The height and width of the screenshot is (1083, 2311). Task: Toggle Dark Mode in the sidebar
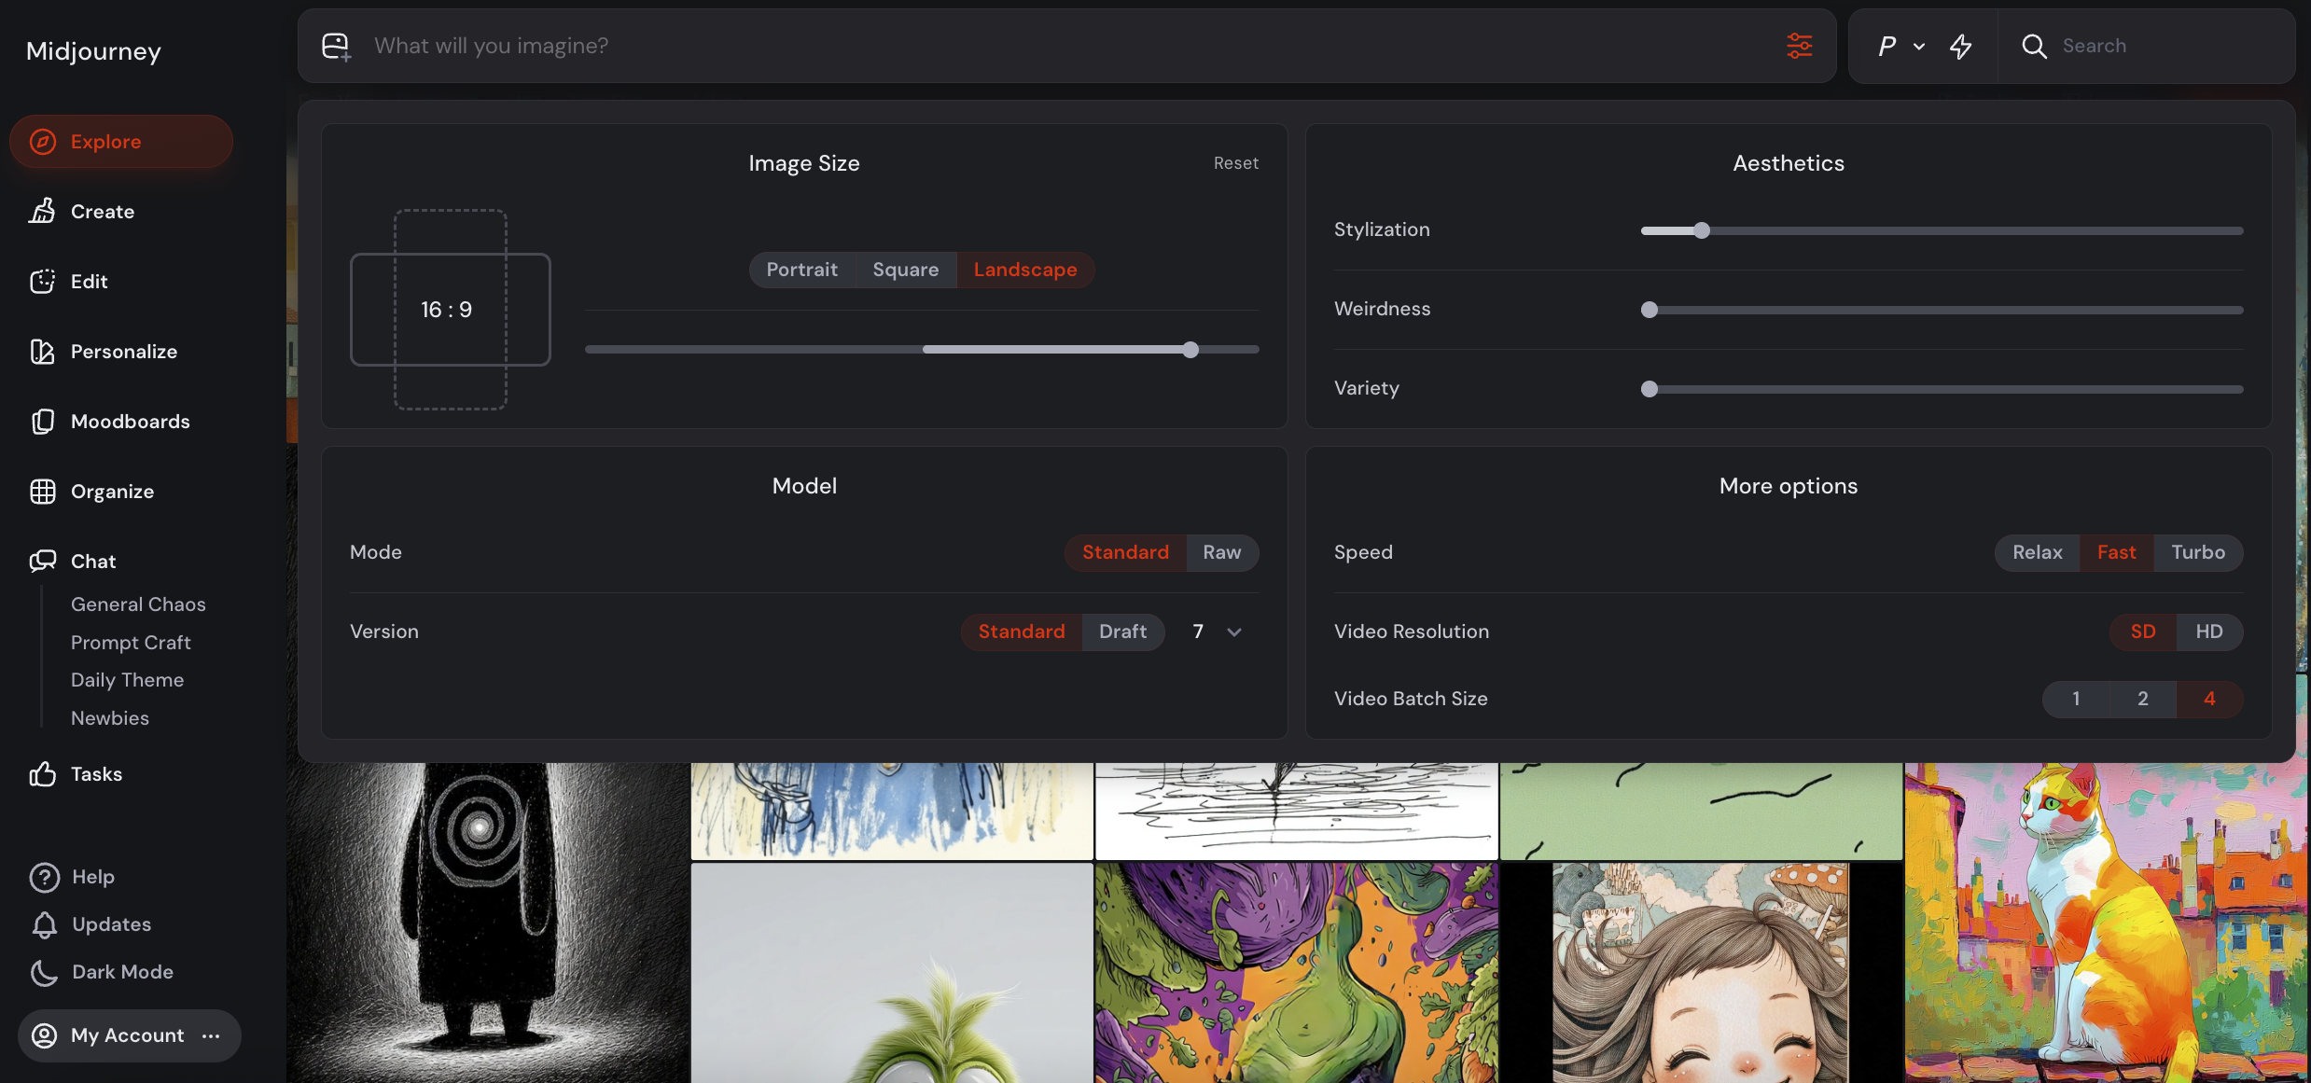[x=122, y=972]
